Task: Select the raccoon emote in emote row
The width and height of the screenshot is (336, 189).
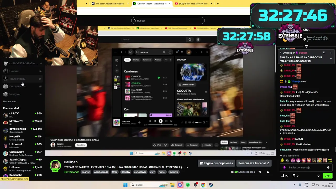Action: [287, 160]
